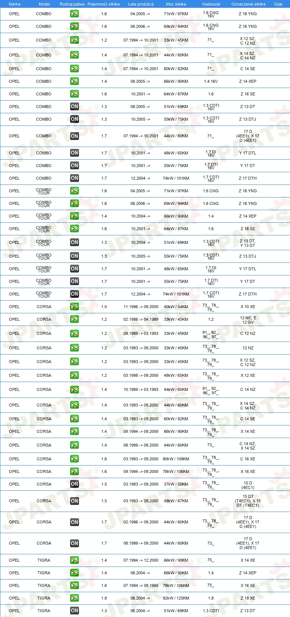
Task: Click the PB fuel icon for COMBO 60kW/82KM
Action: click(x=75, y=69)
